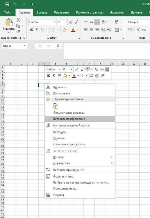
Task: Click Format Painter brush in ribbon
Action: coord(18,32)
